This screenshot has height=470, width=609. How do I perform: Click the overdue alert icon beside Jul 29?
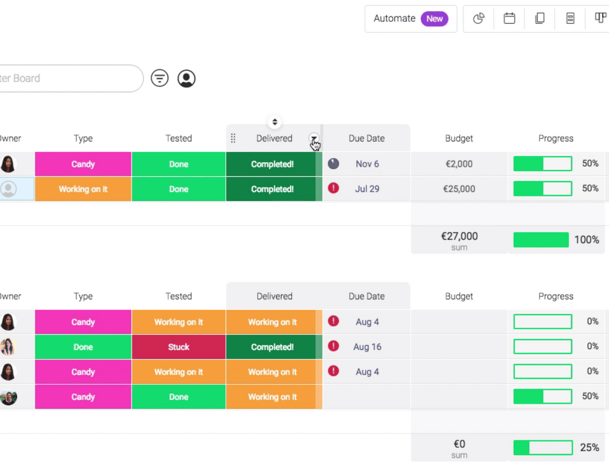point(333,188)
